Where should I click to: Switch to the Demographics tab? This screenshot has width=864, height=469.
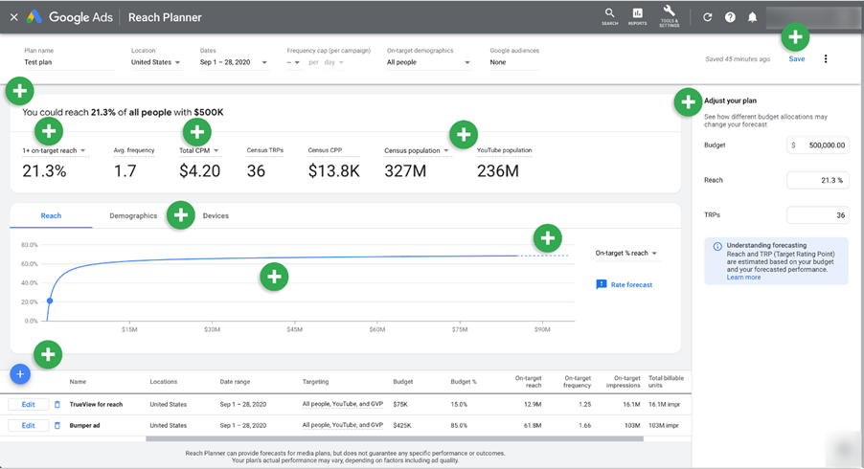pos(133,215)
